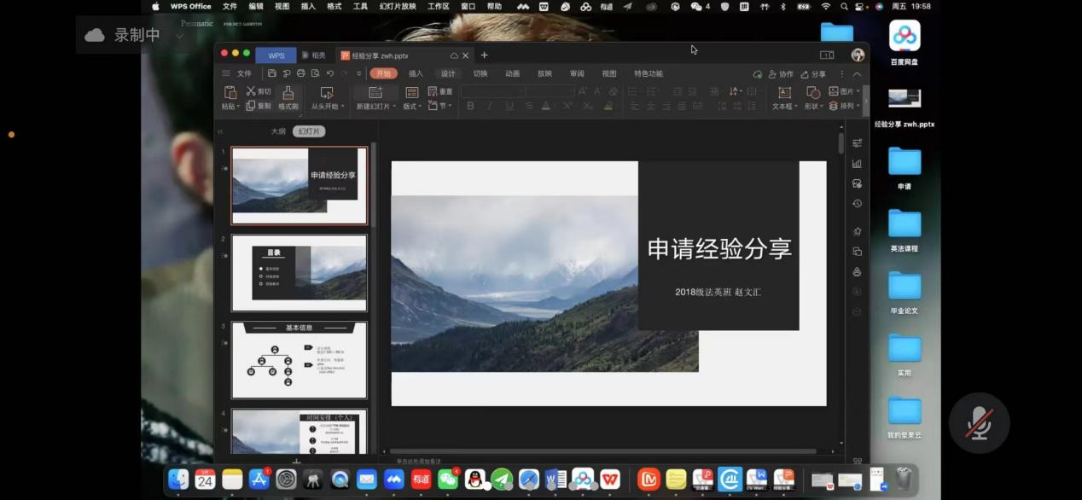The width and height of the screenshot is (1082, 500).
Task: Switch to Outline (大纲) view in panel
Action: [x=278, y=131]
